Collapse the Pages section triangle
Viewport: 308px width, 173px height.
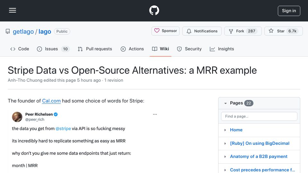click(225, 103)
